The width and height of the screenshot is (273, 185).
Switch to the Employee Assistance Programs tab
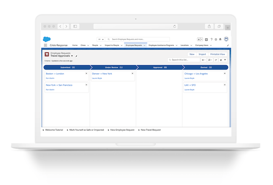pos(161,45)
